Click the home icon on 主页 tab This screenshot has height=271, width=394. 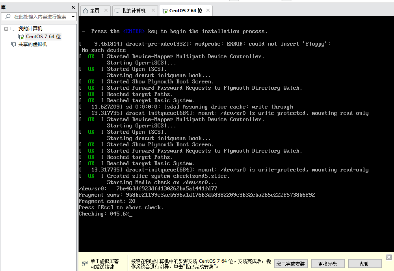click(85, 11)
